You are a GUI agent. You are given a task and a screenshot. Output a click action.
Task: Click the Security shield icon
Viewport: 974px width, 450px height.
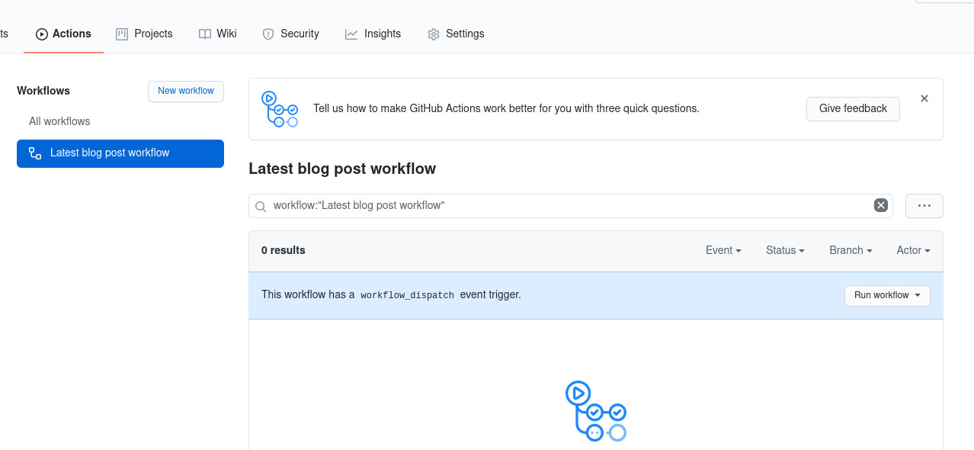(x=268, y=34)
